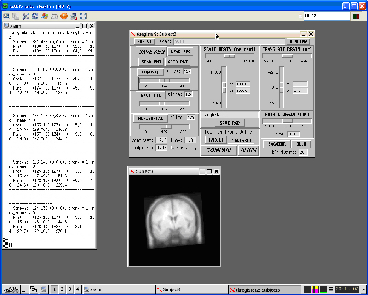
Task: Enable the masktarg checkbox
Action: (x=172, y=147)
